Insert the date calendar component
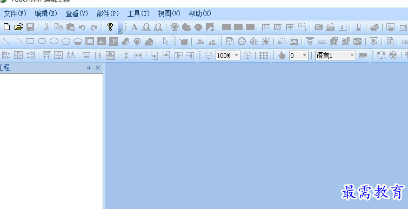408x209 pixels. pyautogui.click(x=230, y=41)
